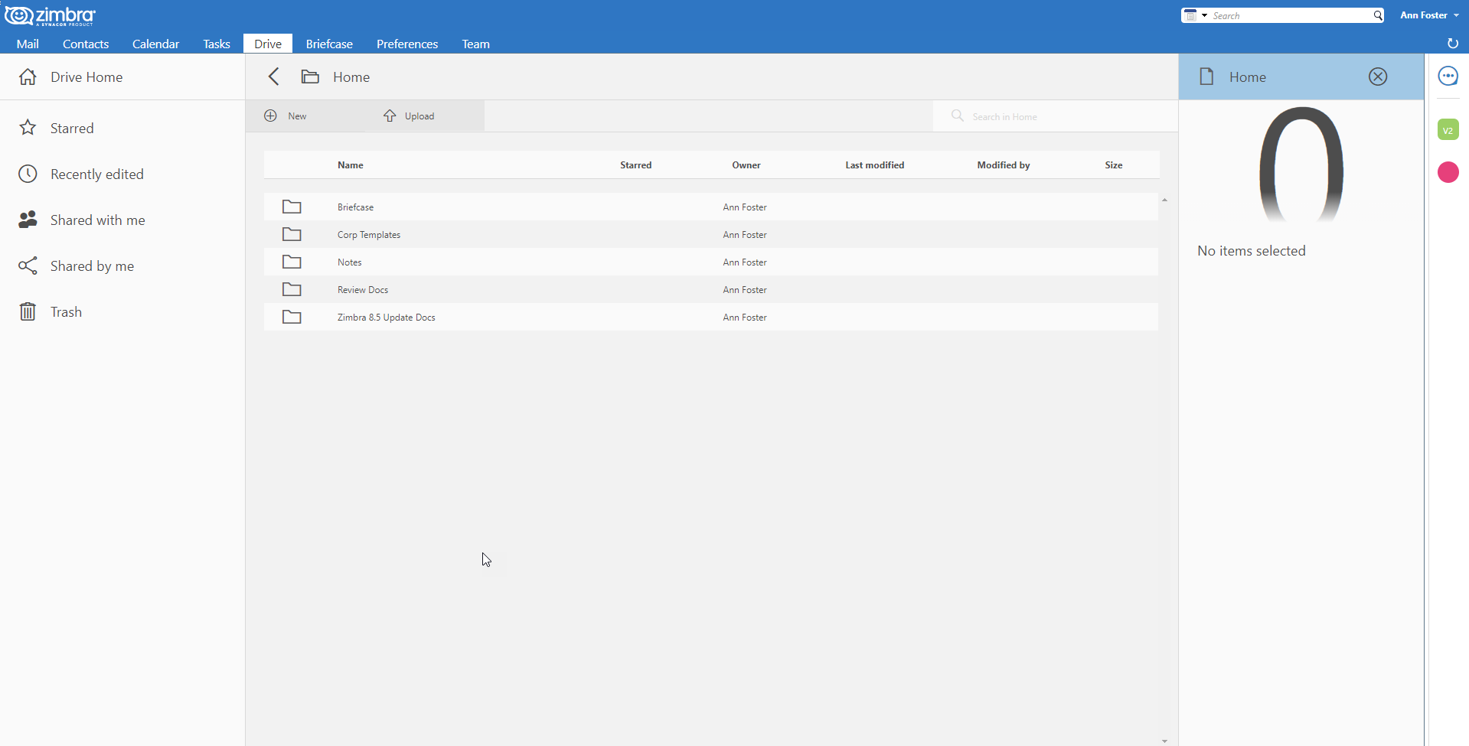Screen dimensions: 1469x746
Task: Open the Preferences tab
Action: (407, 44)
